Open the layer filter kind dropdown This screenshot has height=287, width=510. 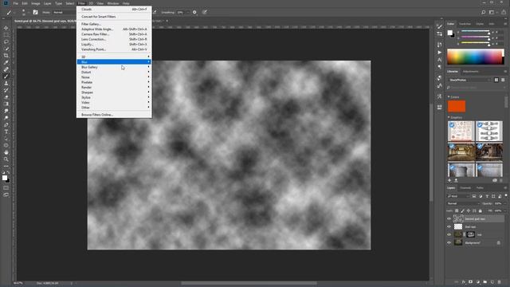[458, 196]
